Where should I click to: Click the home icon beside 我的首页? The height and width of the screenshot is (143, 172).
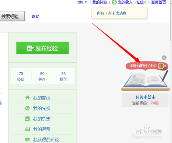(28, 98)
